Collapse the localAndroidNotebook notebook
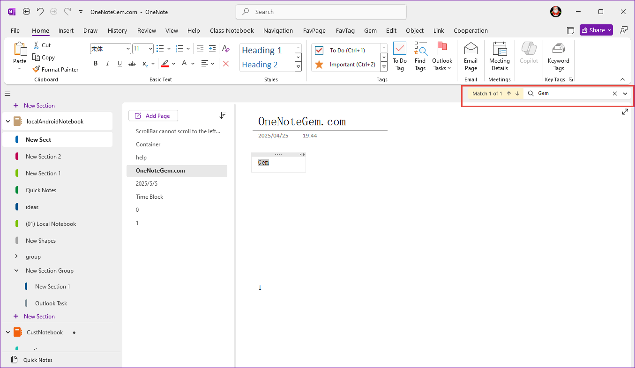Screen dimensions: 635x368 [7, 122]
